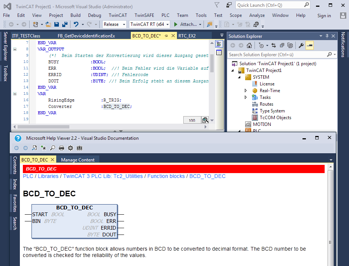This screenshot has height=266, width=349.
Task: Click in the Search Solution Explorer field
Action: (x=277, y=55)
